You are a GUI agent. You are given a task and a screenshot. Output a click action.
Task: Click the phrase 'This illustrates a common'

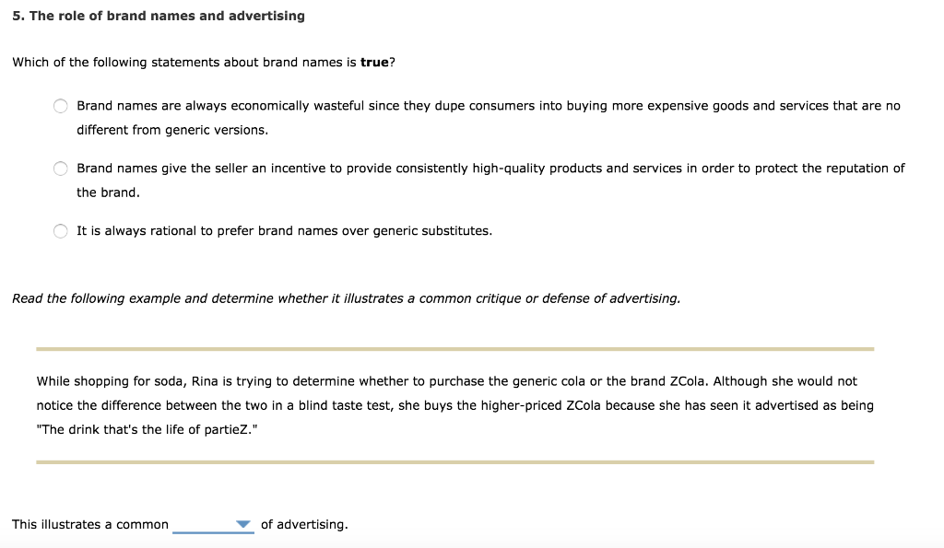[x=89, y=523]
